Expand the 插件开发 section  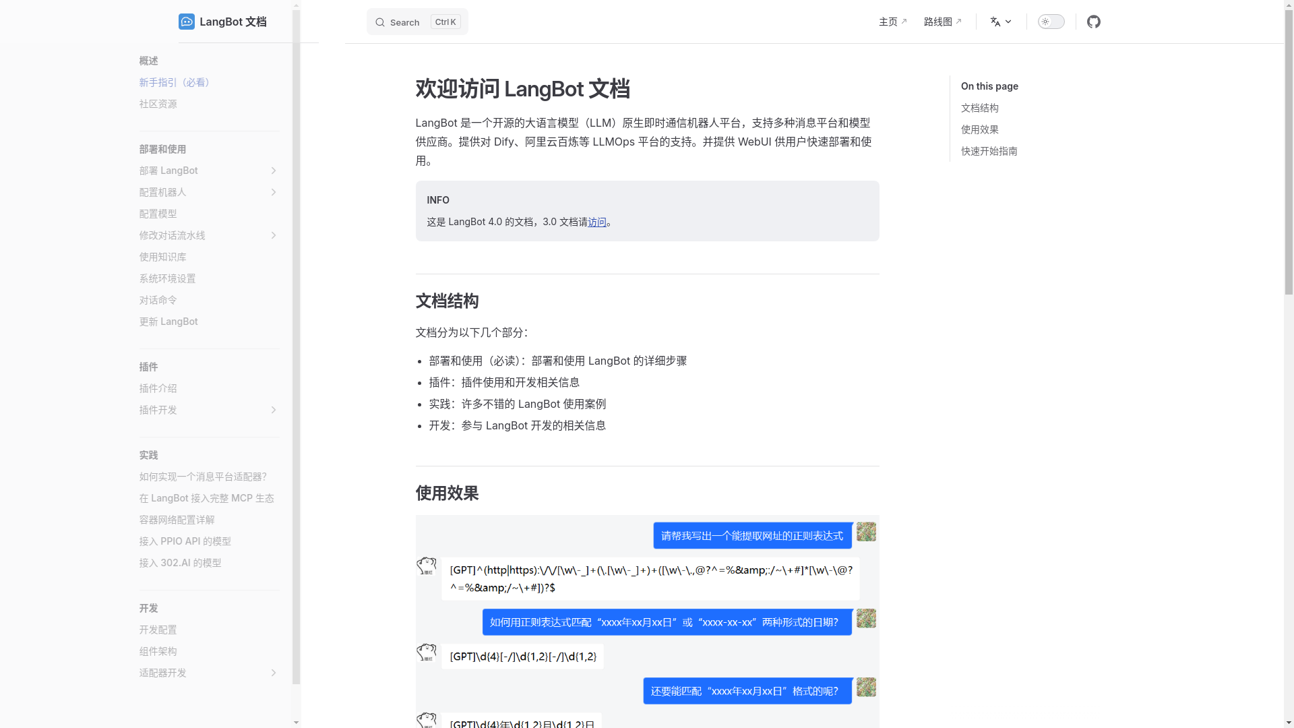pyautogui.click(x=274, y=410)
